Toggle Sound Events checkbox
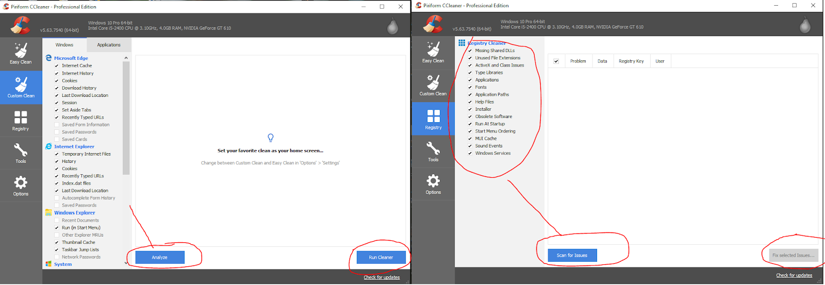Screen dimensions: 825x285 tap(470, 146)
